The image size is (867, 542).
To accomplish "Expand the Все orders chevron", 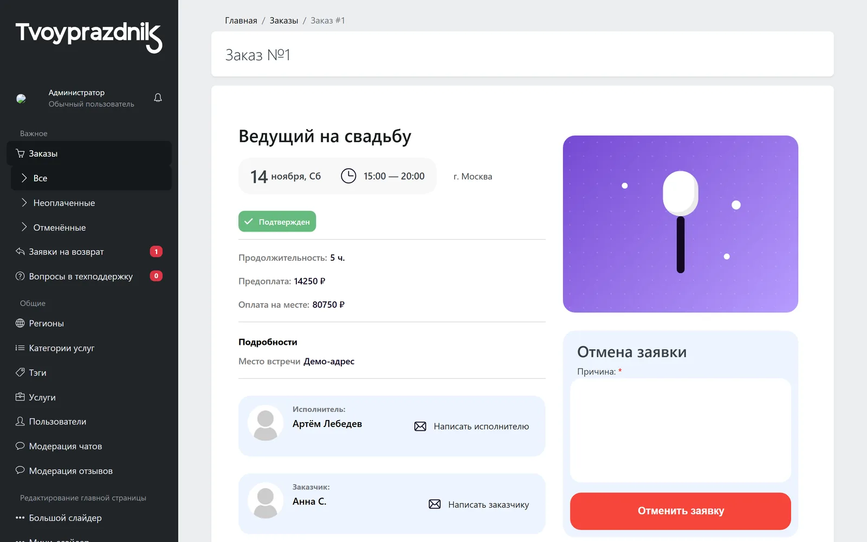I will pyautogui.click(x=24, y=178).
